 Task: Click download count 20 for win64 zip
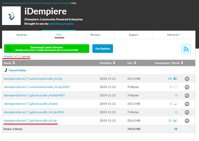(170, 79)
